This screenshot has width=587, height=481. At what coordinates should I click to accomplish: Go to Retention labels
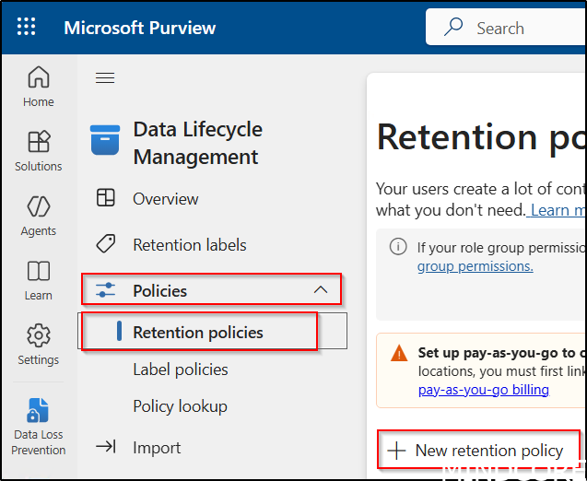point(189,244)
